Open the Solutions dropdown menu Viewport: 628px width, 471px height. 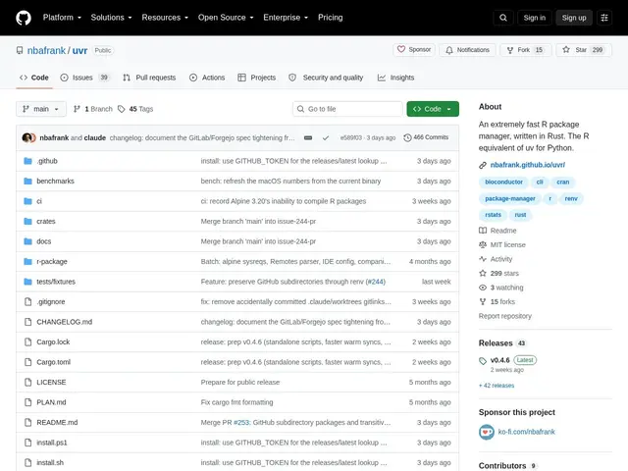(111, 18)
